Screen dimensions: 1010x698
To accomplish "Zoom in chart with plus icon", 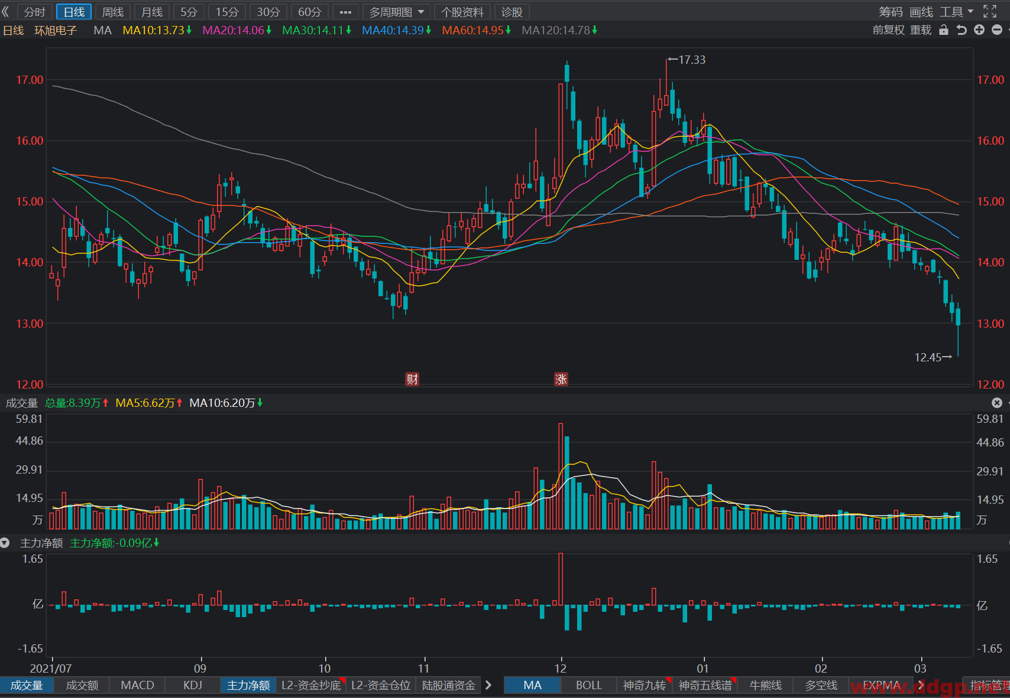I will (979, 30).
